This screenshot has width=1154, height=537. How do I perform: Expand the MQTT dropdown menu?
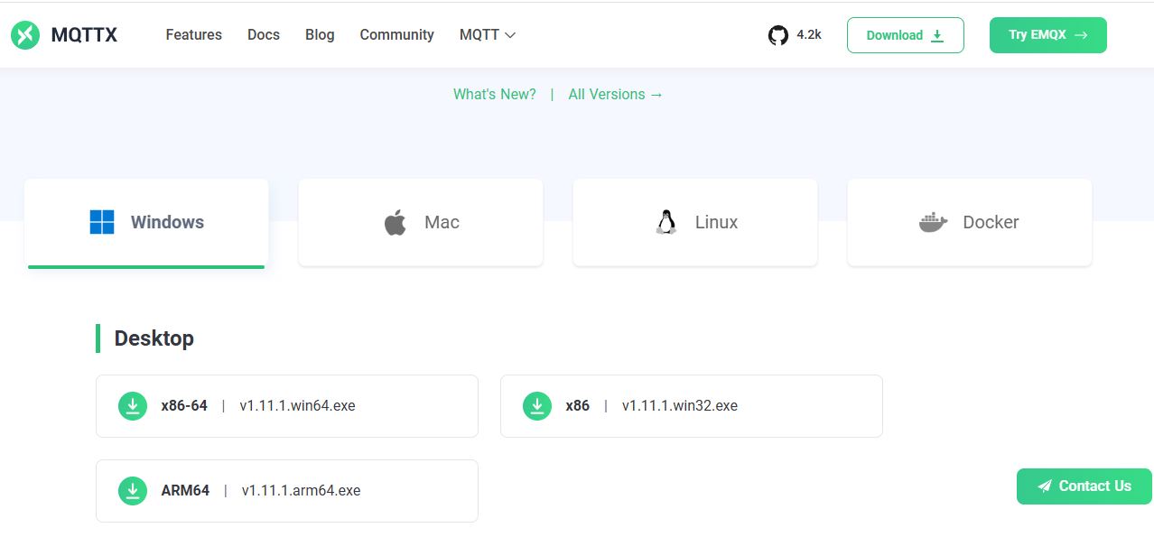point(488,35)
